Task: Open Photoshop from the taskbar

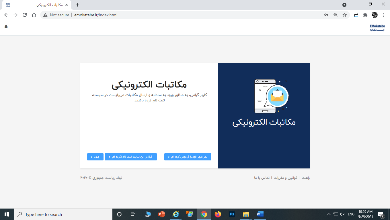Action: [x=232, y=214]
